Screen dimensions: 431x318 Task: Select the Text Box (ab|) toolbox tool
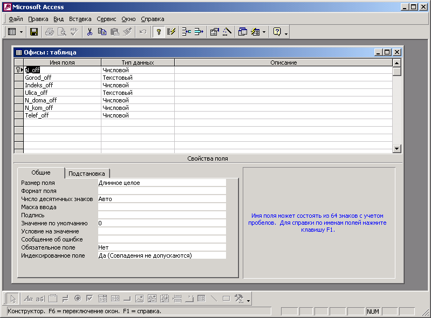coord(40,299)
